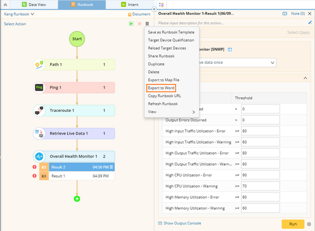Screen dimensions: 315x231
Task: Switch to the Data View tab
Action: click(35, 4)
